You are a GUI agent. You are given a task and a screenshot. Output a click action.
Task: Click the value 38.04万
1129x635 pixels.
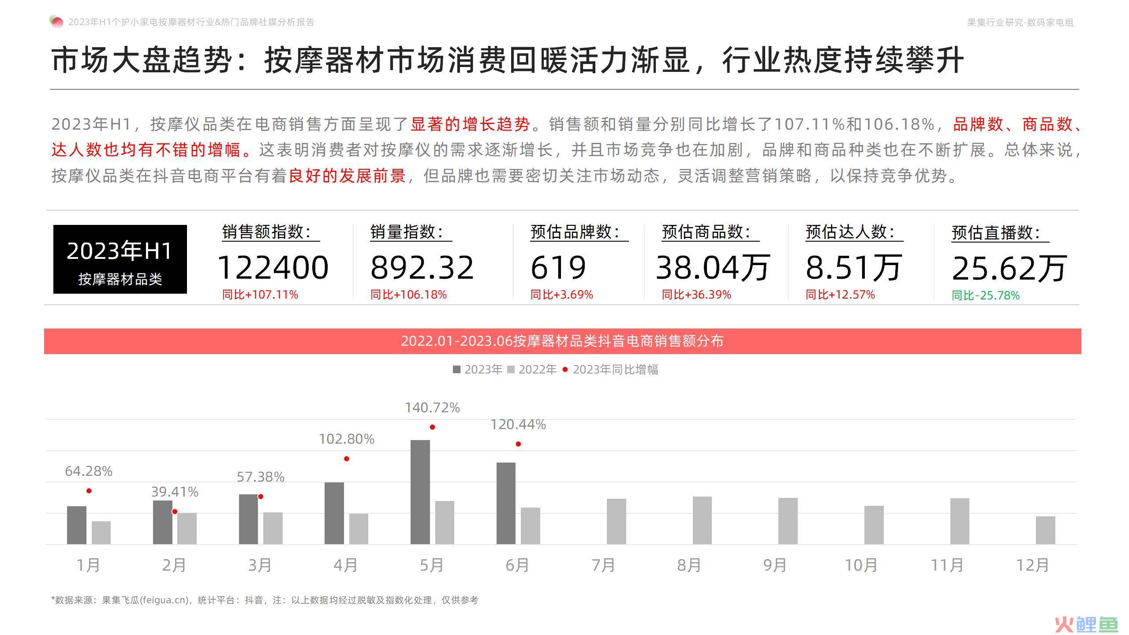point(713,267)
